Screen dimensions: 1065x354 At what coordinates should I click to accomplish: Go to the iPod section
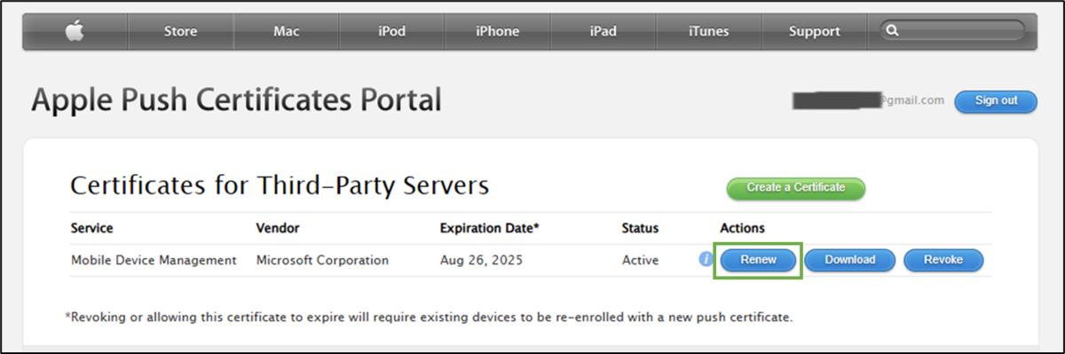(391, 31)
